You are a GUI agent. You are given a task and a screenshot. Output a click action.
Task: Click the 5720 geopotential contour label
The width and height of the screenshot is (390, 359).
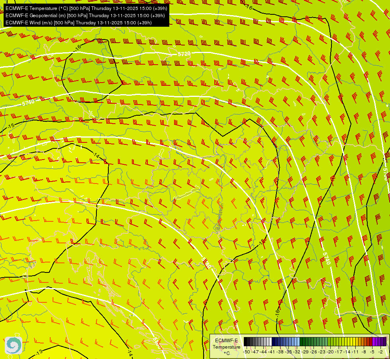point(184,54)
